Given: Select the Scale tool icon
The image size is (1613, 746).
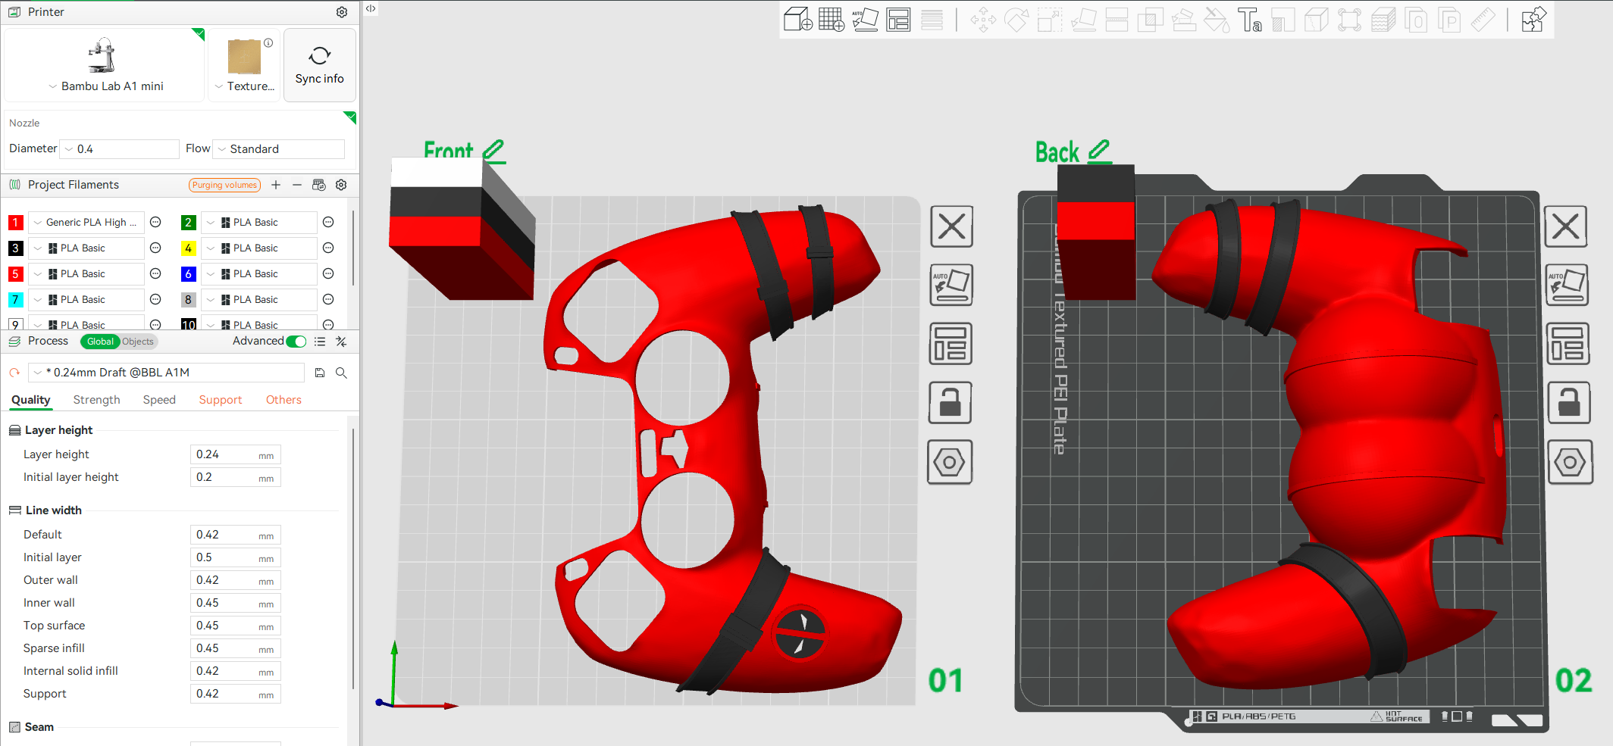Looking at the screenshot, I should coord(1050,20).
